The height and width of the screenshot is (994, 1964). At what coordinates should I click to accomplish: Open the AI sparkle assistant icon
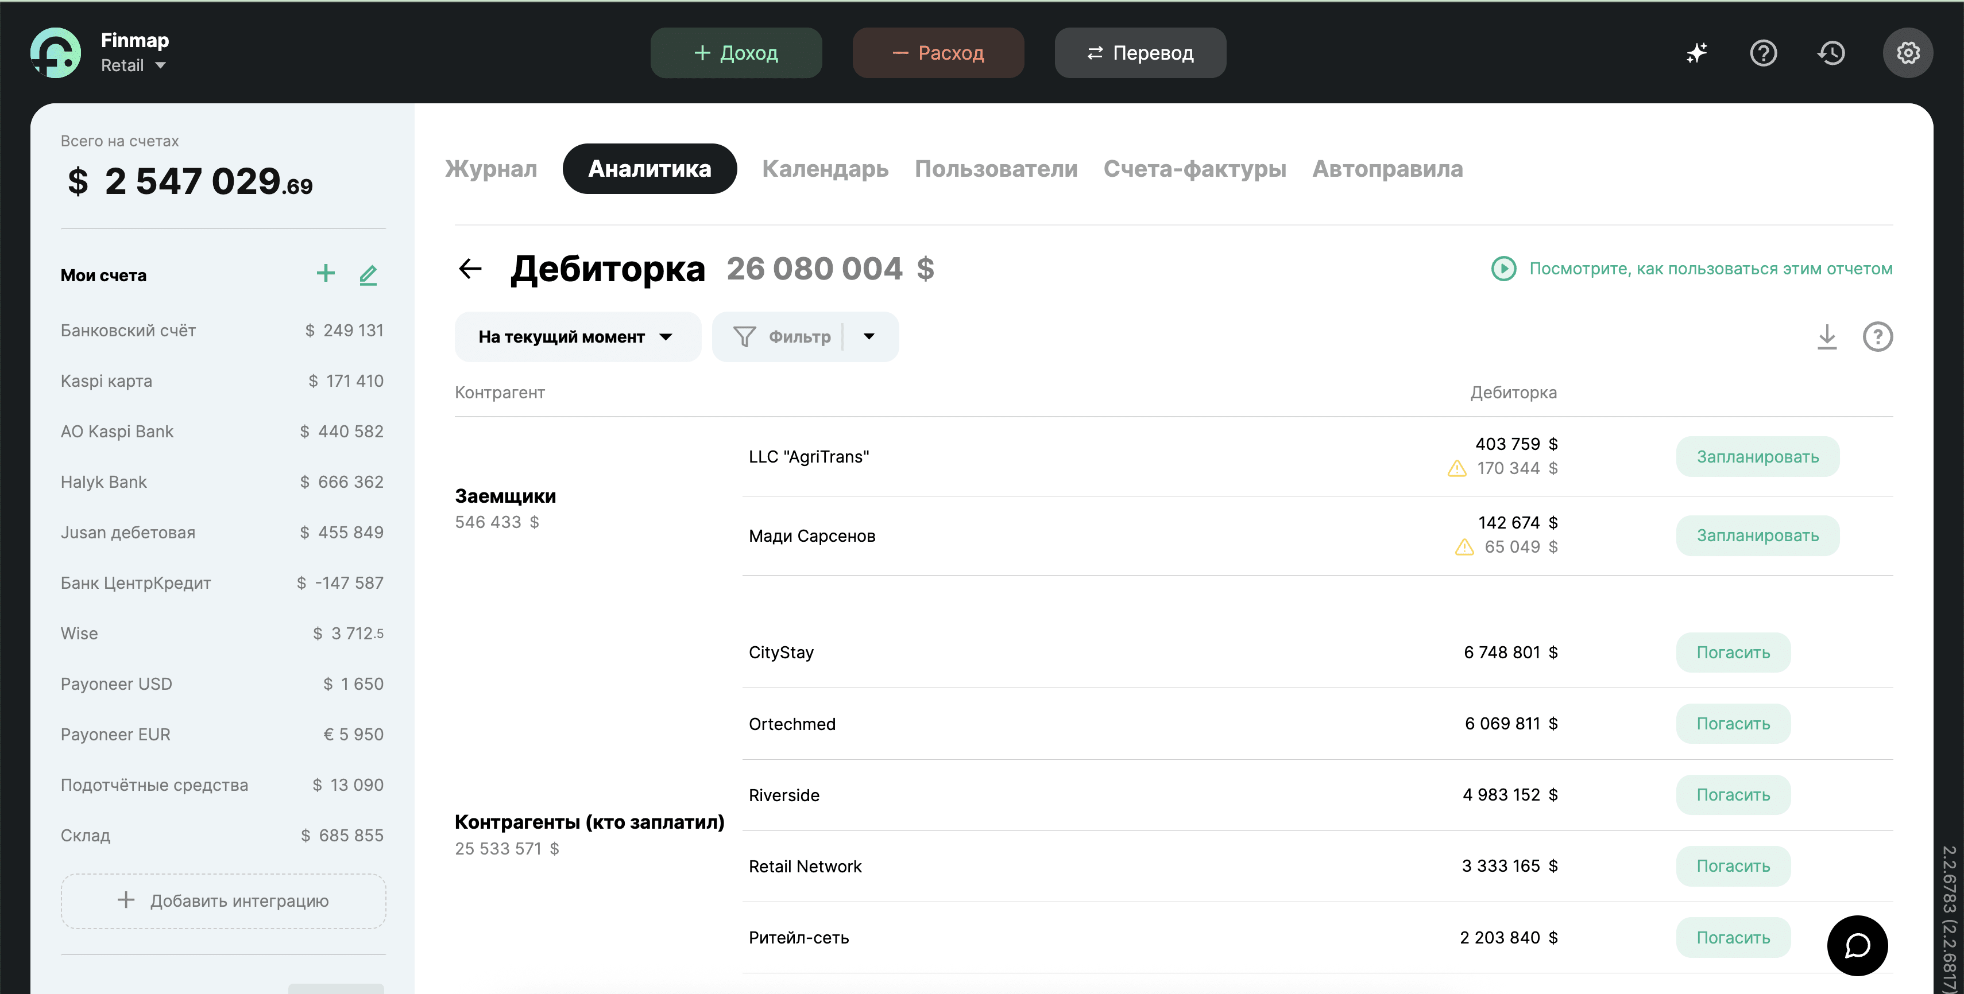point(1696,53)
